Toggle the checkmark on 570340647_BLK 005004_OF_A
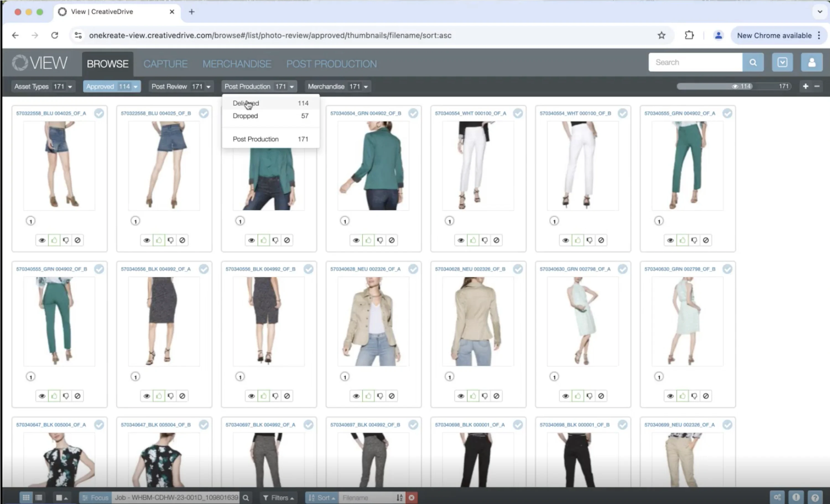830x504 pixels. point(99,425)
